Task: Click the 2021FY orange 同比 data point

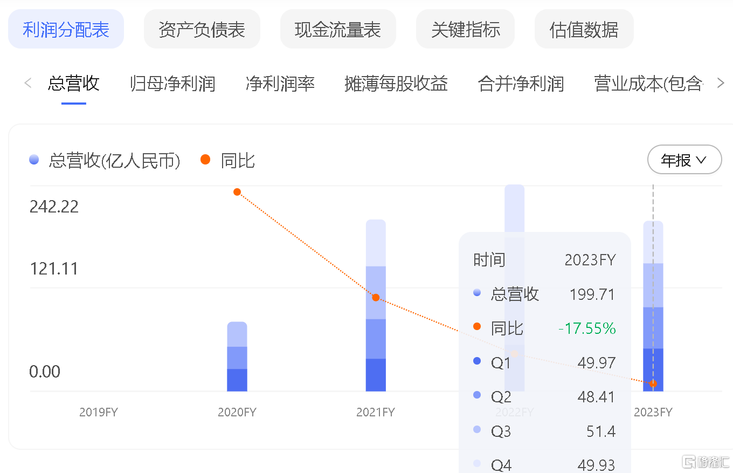Action: coord(376,297)
